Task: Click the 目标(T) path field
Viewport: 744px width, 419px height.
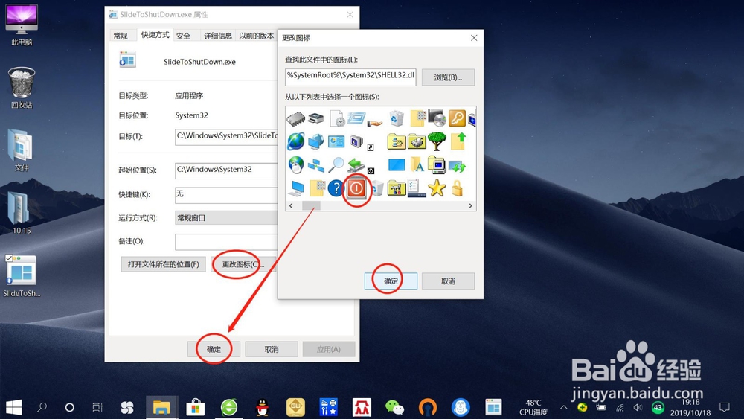Action: tap(226, 137)
